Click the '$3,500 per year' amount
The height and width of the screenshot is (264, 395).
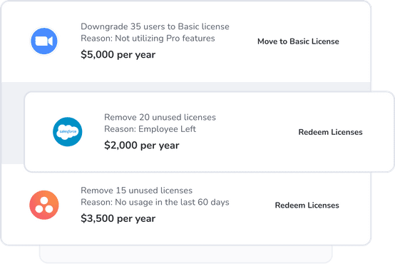(118, 218)
